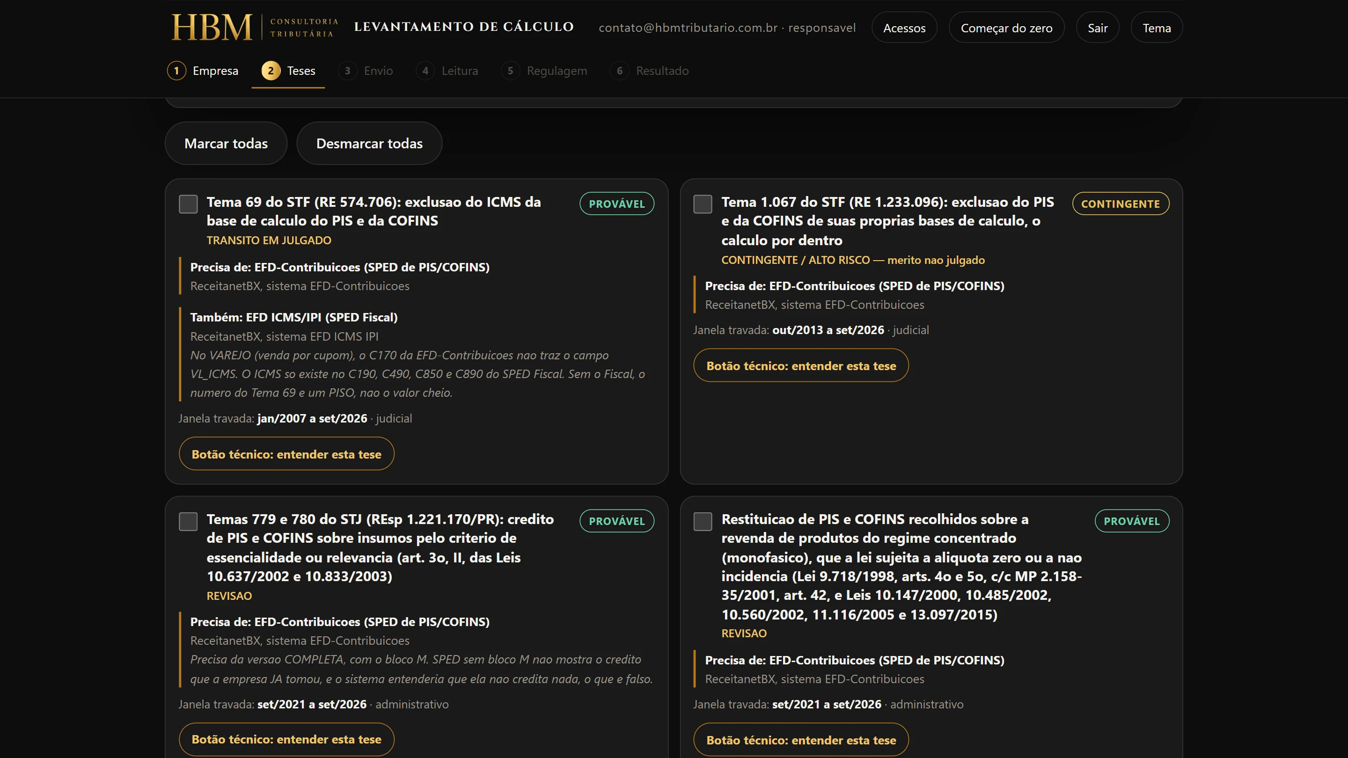
Task: Open Botão técnico for Temas 779 e 780
Action: click(286, 739)
